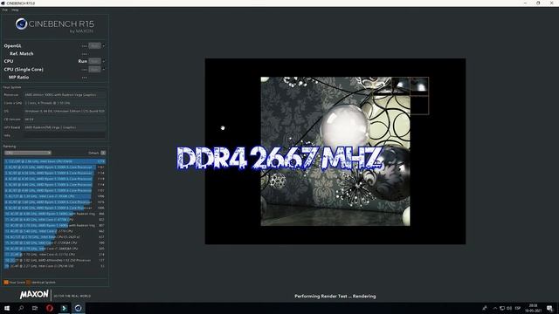559x314 pixels.
Task: Click the Performing Render Test status text
Action: (335, 297)
